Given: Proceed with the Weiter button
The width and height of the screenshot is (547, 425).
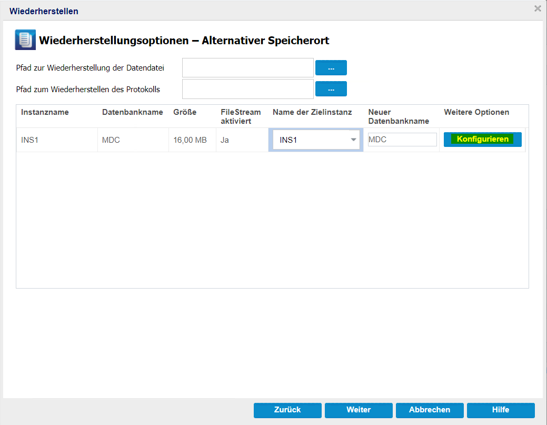Looking at the screenshot, I should tap(359, 410).
